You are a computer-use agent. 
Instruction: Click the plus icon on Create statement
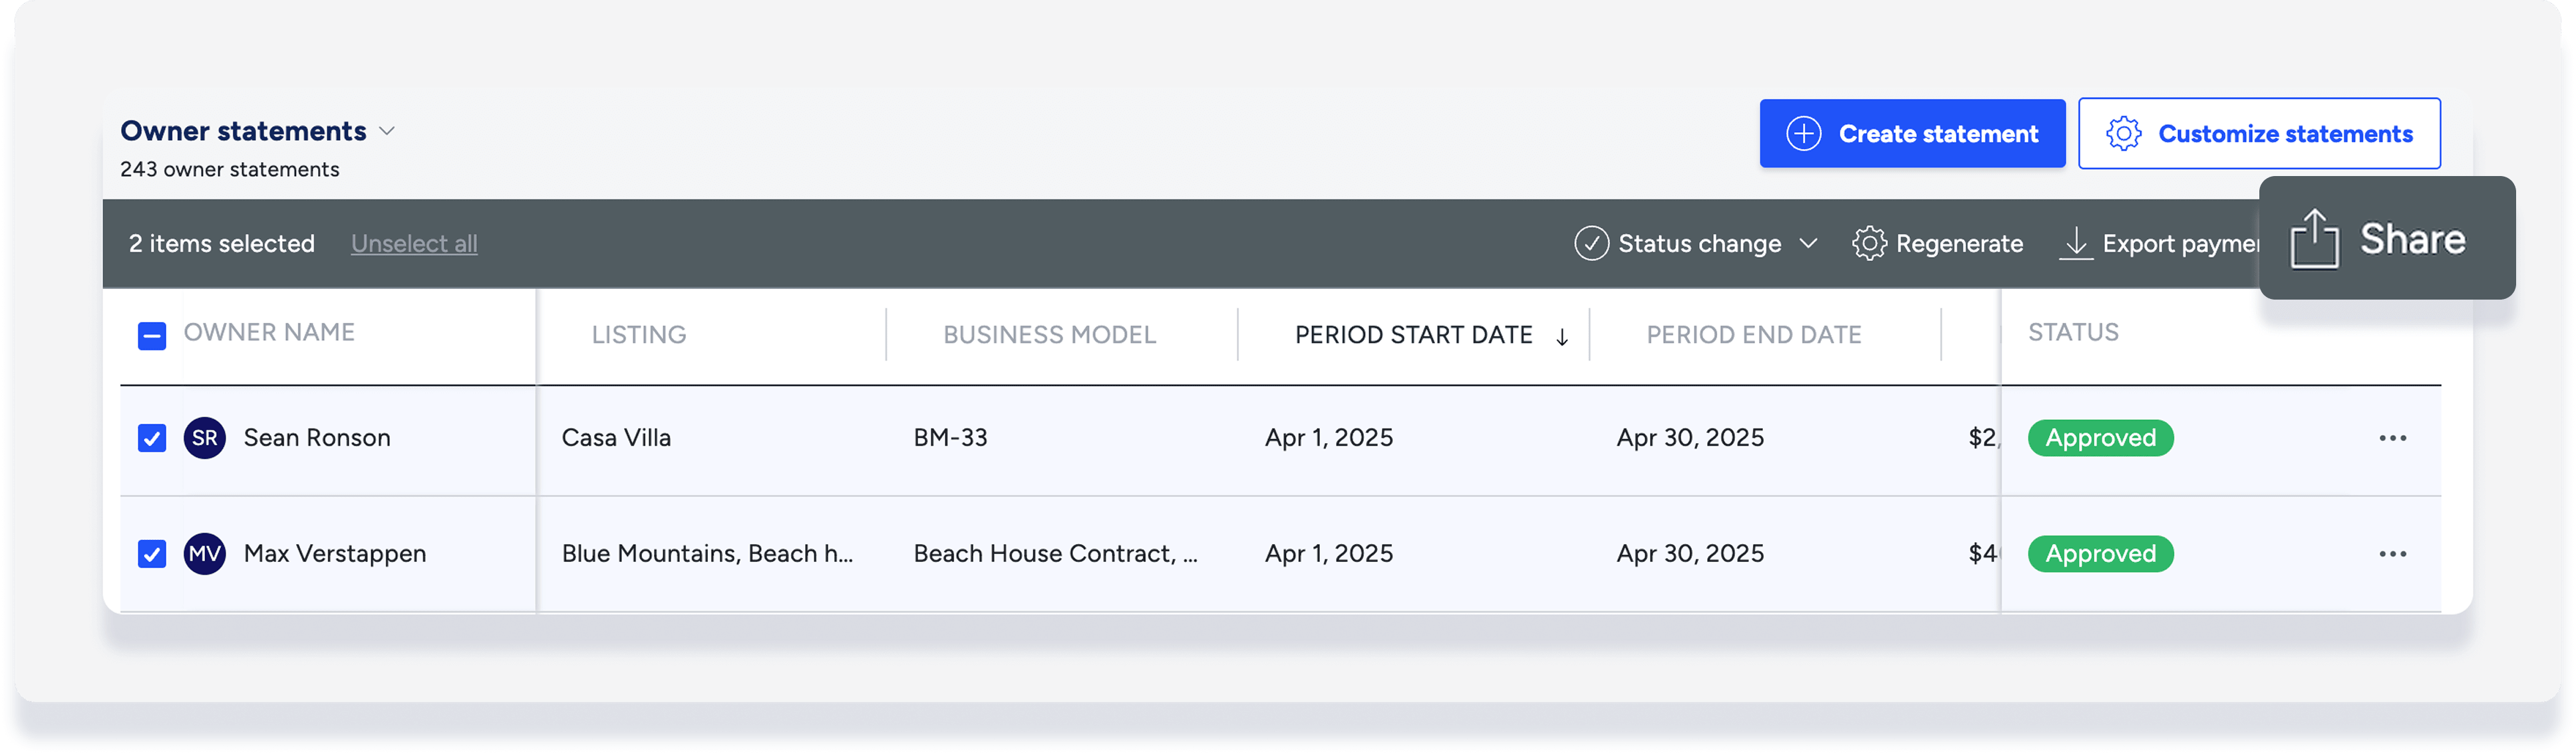point(1803,134)
